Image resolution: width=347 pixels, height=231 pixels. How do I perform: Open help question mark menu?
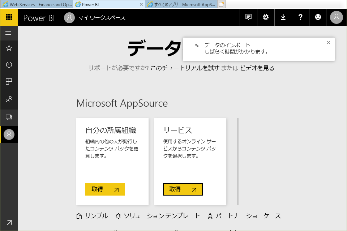(x=300, y=17)
